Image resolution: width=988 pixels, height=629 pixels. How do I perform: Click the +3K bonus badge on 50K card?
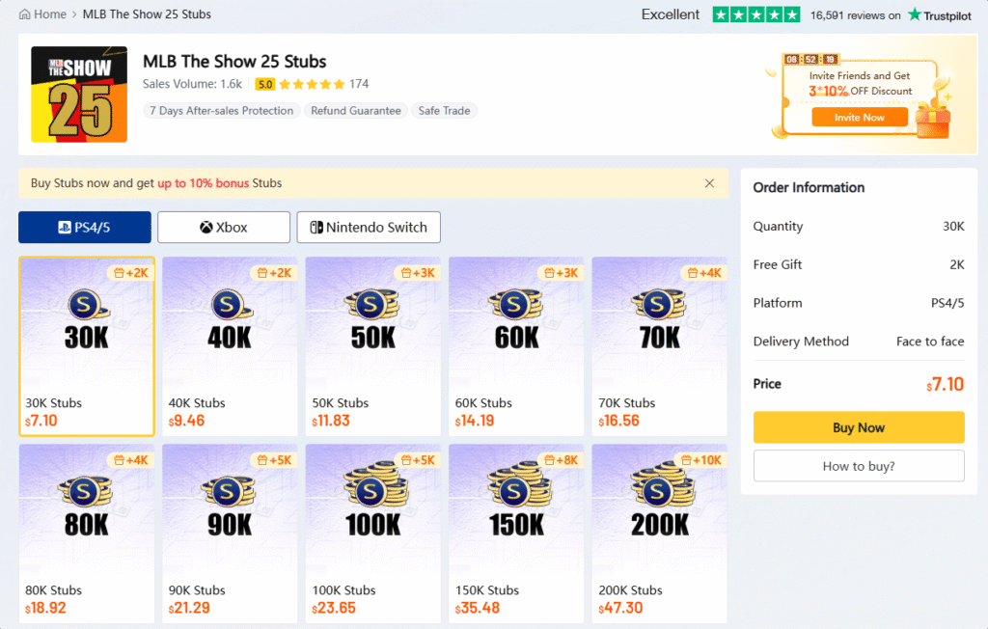tap(417, 273)
